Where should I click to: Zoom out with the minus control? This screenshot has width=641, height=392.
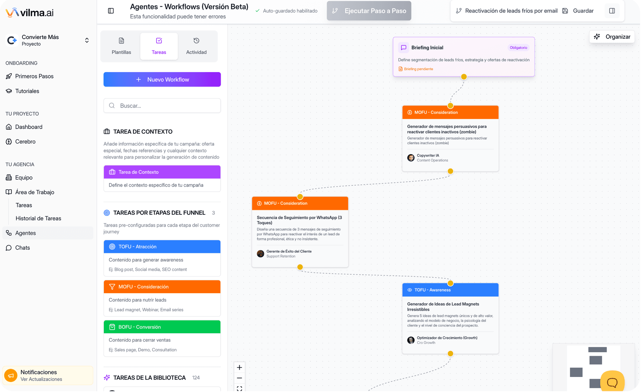239,378
